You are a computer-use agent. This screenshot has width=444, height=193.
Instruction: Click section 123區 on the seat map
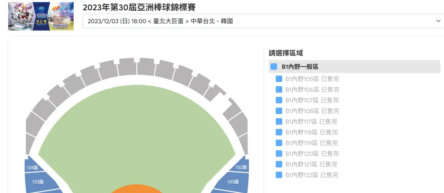[x=39, y=181]
